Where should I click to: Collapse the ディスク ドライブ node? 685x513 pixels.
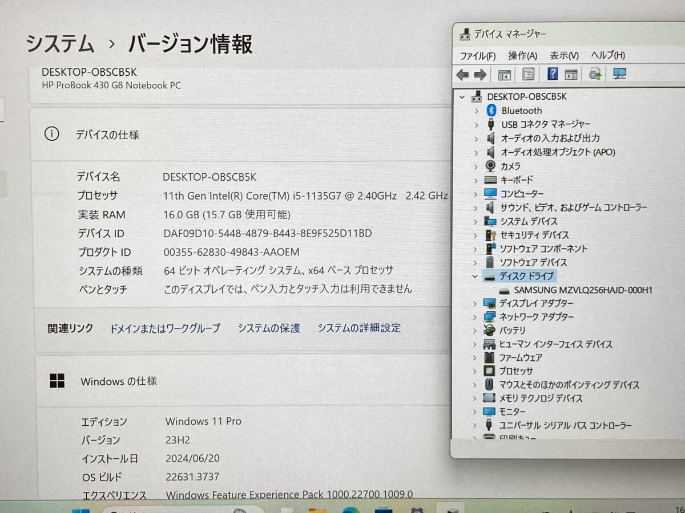point(475,276)
